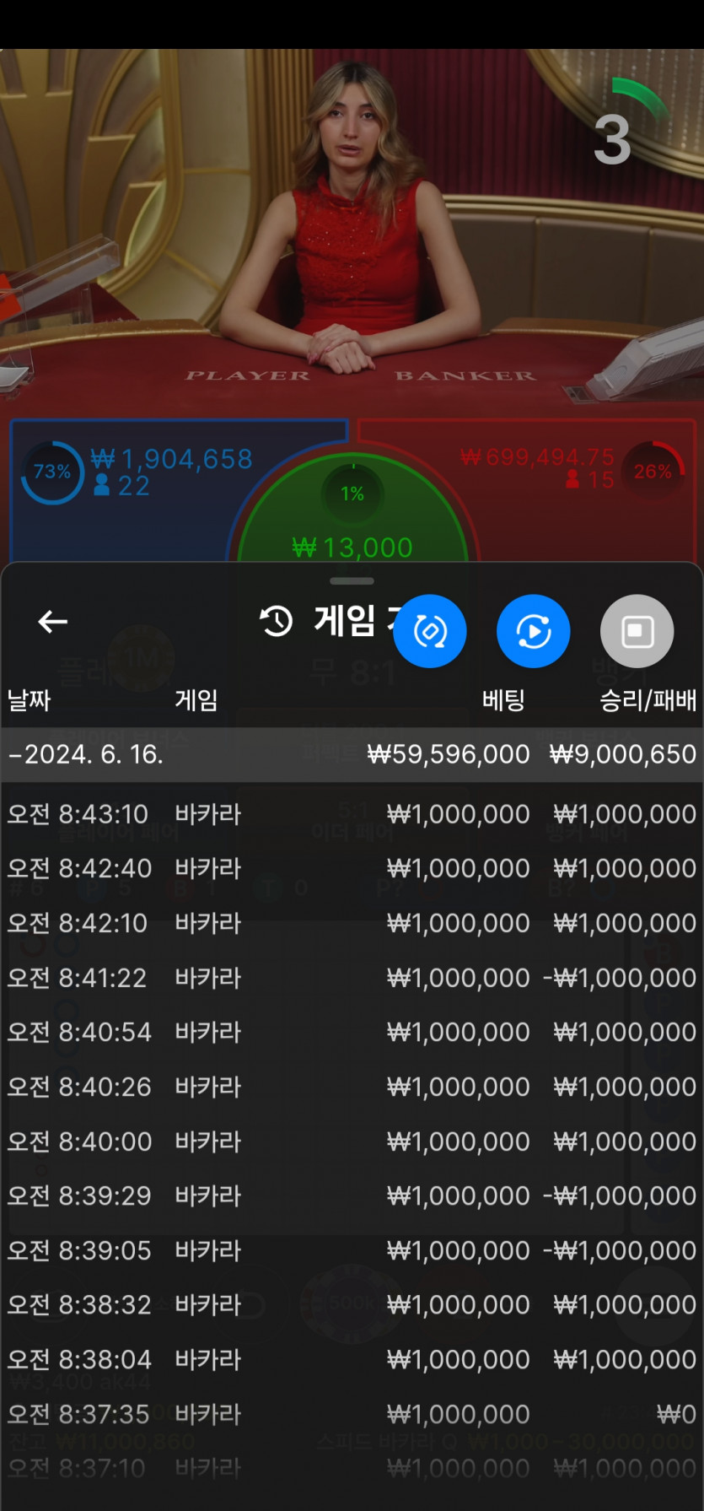Open the 오전 8:40:00 game record
Viewport: 704px width, 1511px height.
352,1141
